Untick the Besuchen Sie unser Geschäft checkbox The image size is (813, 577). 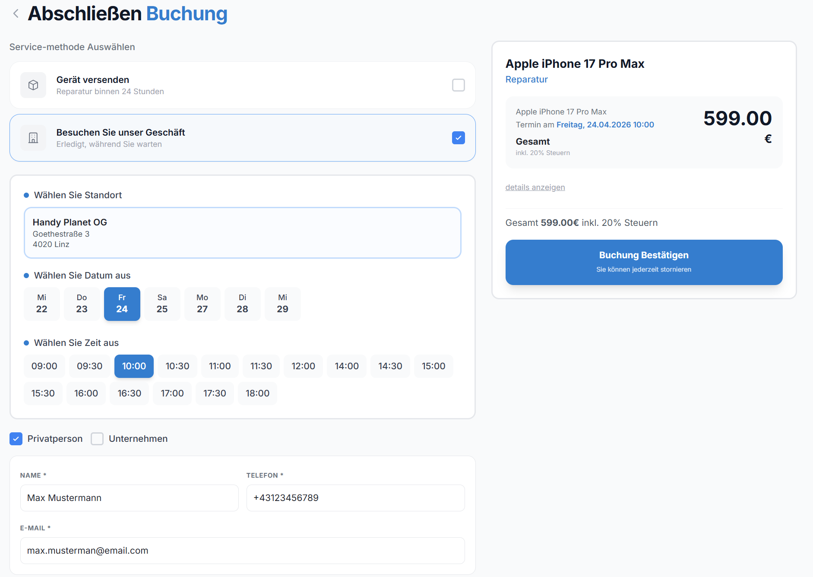(x=459, y=138)
